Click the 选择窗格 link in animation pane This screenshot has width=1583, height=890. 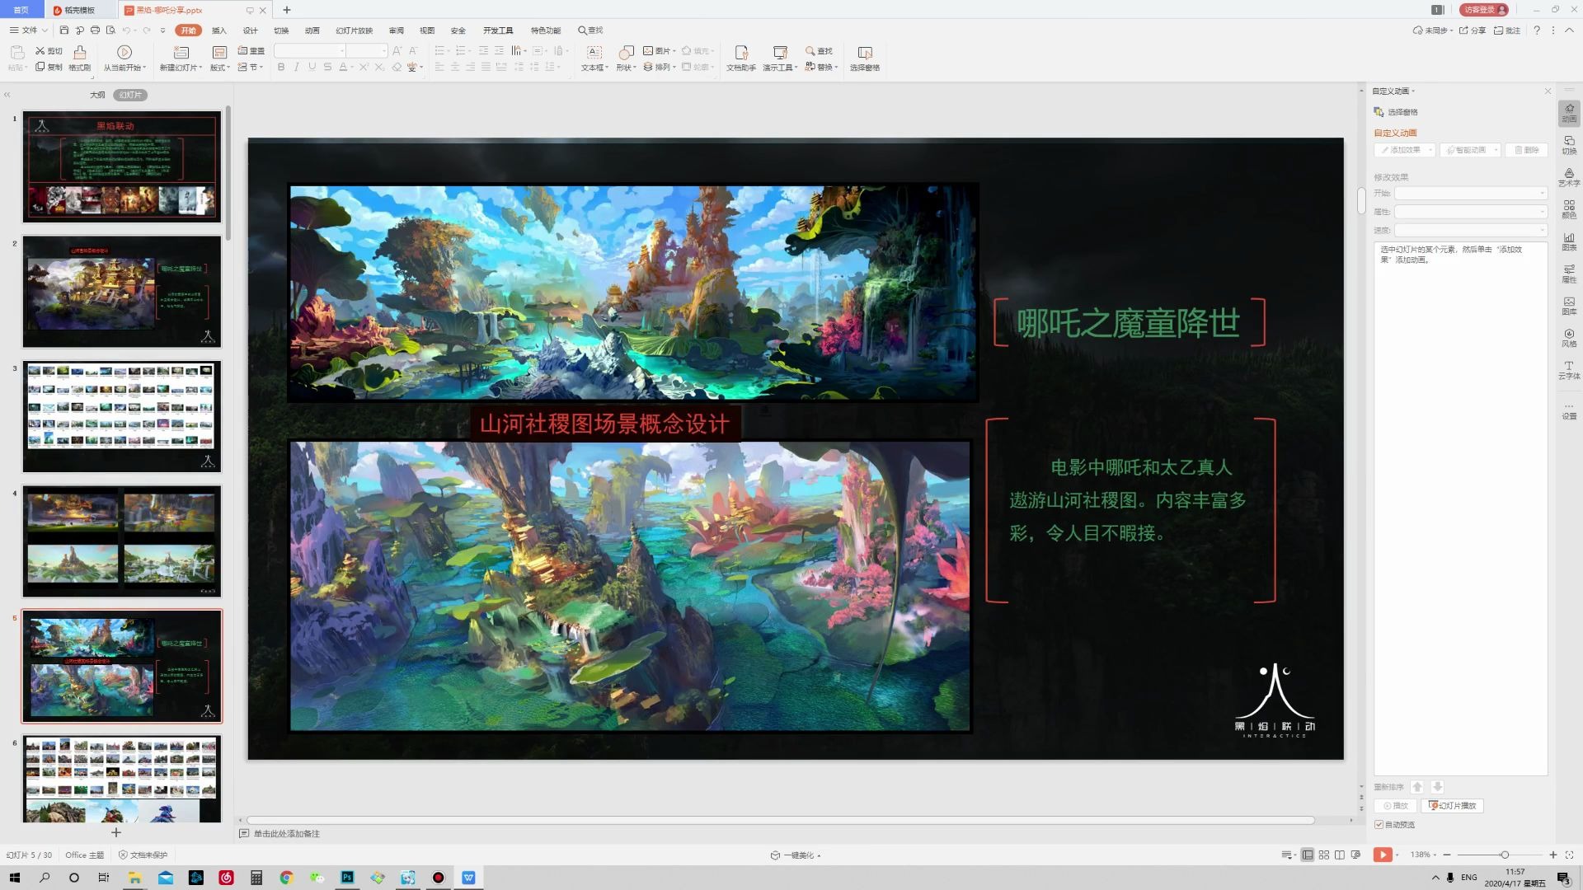pyautogui.click(x=1396, y=112)
